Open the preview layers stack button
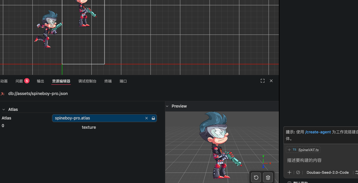 click(x=268, y=177)
